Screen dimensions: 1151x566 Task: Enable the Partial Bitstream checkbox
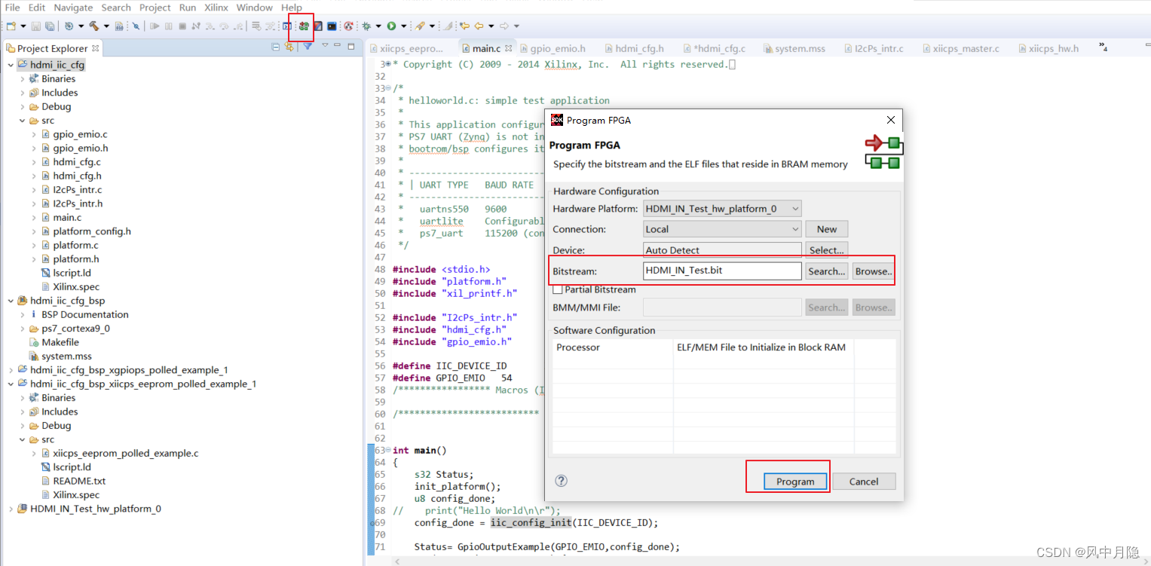558,289
